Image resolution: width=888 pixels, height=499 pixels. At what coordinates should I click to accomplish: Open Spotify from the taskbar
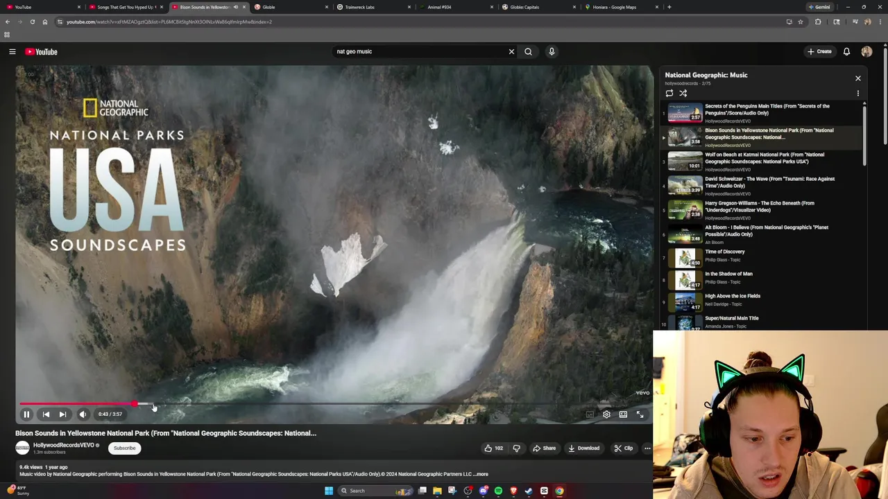pyautogui.click(x=498, y=491)
